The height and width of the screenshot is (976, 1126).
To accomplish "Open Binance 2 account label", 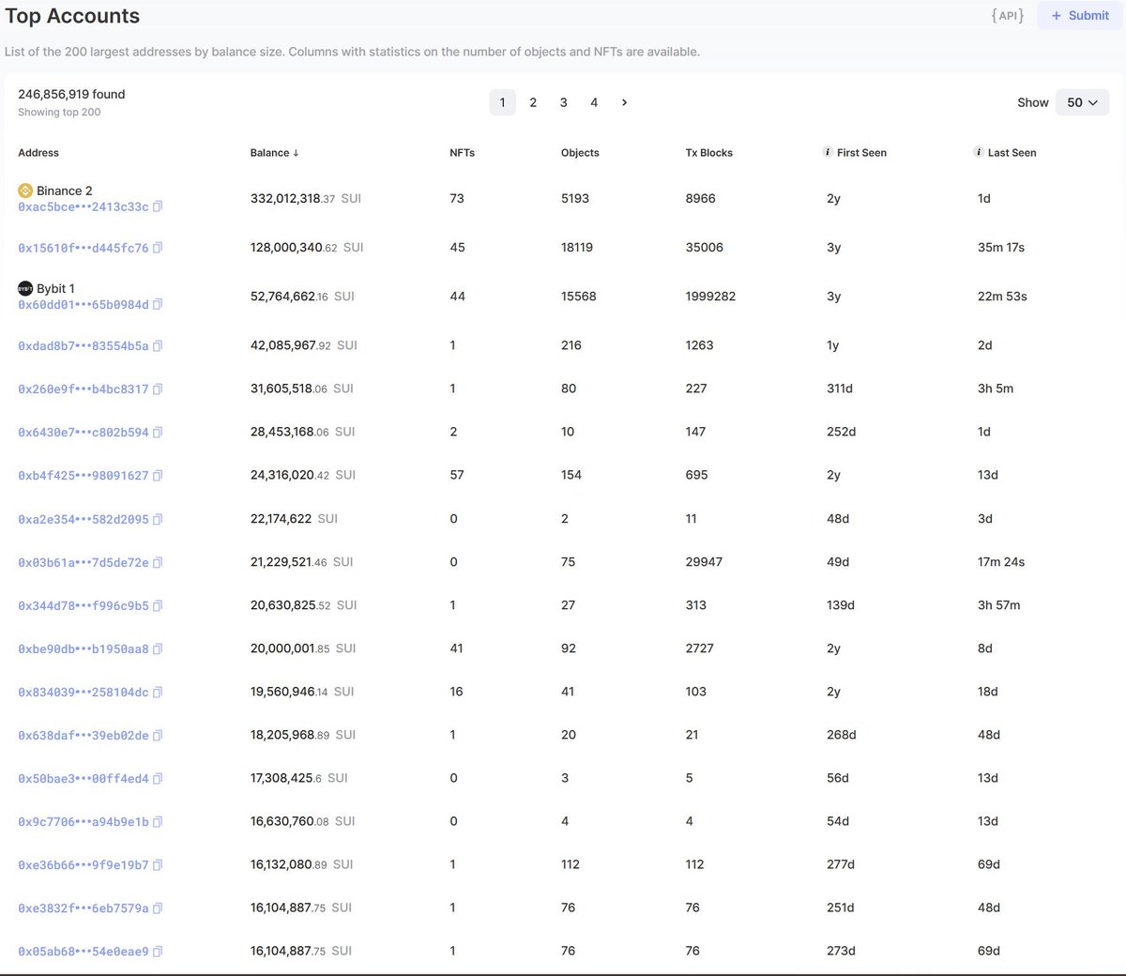I will tap(64, 191).
